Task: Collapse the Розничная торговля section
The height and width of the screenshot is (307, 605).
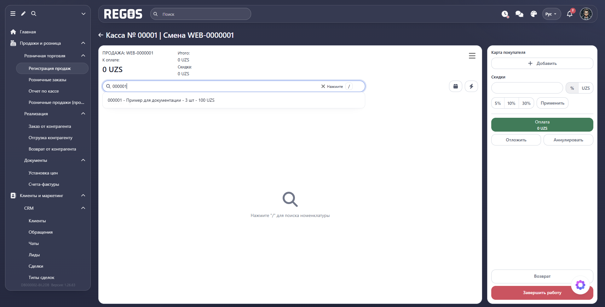Action: [x=83, y=56]
